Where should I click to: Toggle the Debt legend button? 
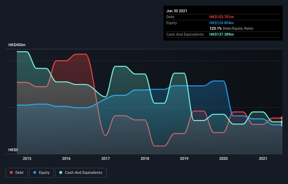[17, 173]
